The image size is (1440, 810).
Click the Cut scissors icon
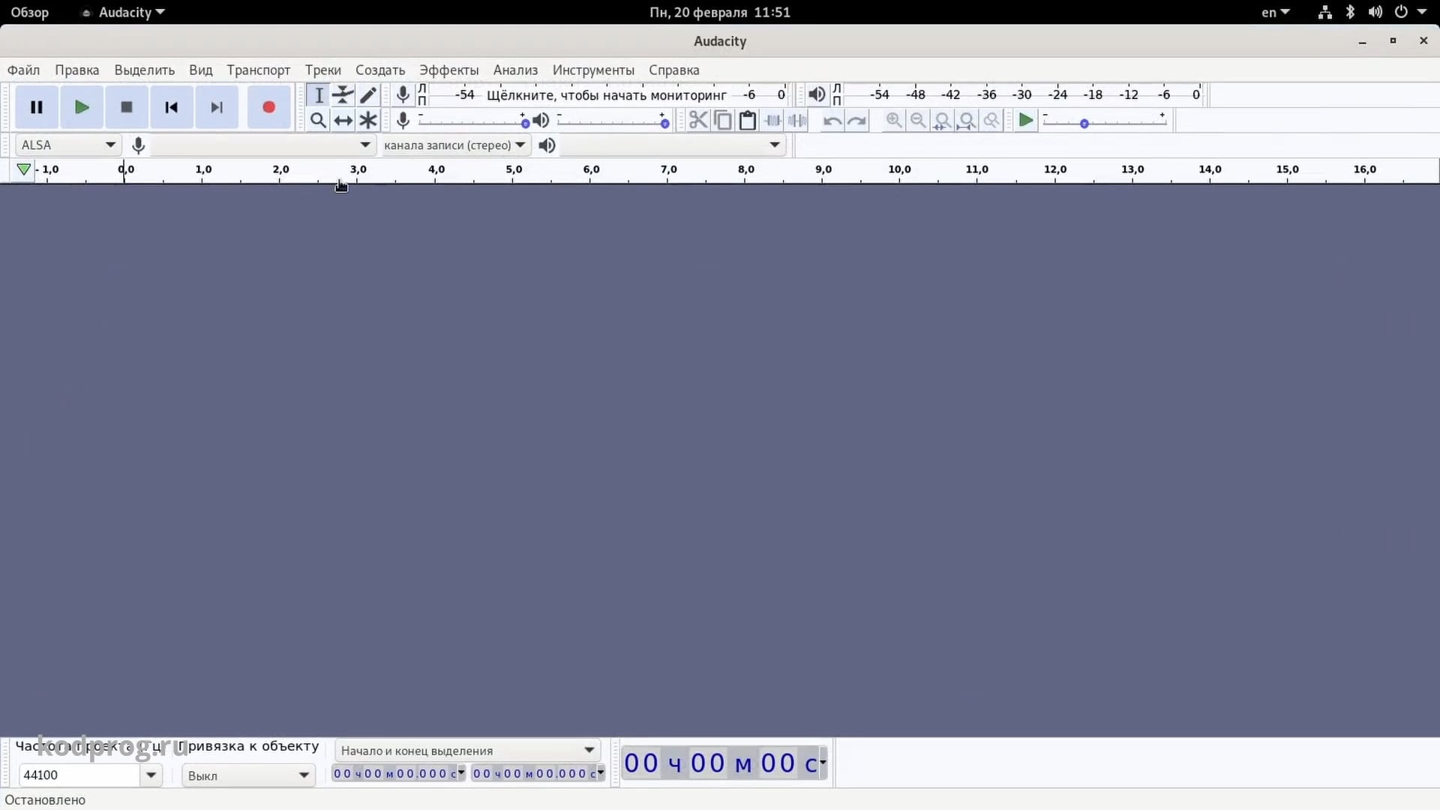click(x=698, y=120)
